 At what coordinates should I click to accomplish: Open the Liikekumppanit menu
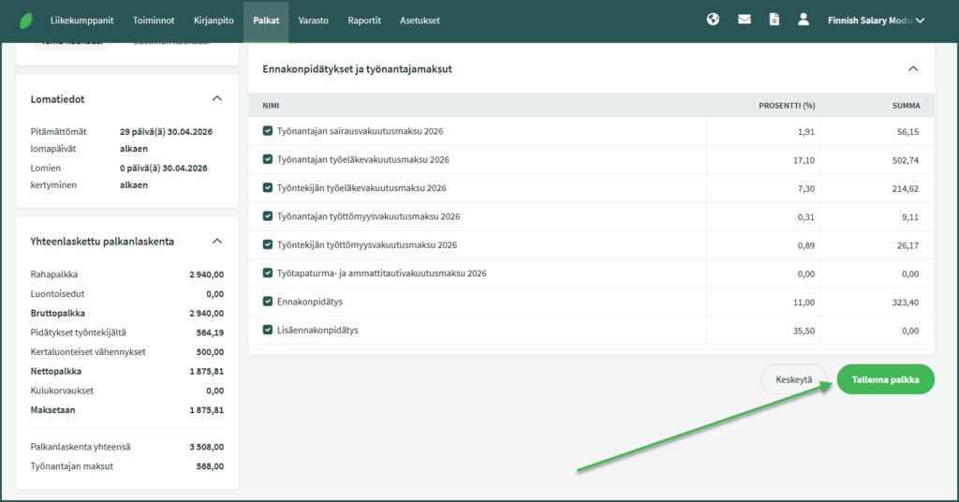(81, 20)
